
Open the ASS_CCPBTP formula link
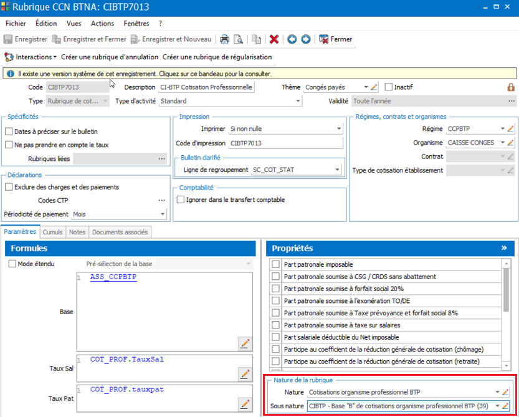[x=113, y=277]
